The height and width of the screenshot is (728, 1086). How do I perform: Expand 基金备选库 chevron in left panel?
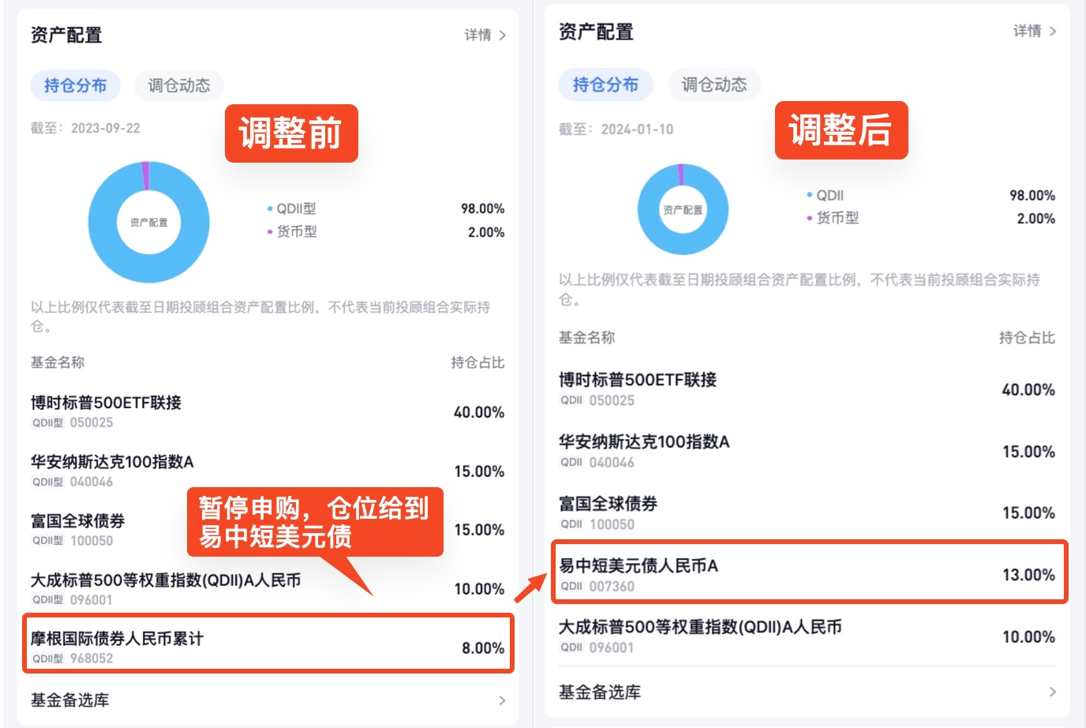click(502, 700)
